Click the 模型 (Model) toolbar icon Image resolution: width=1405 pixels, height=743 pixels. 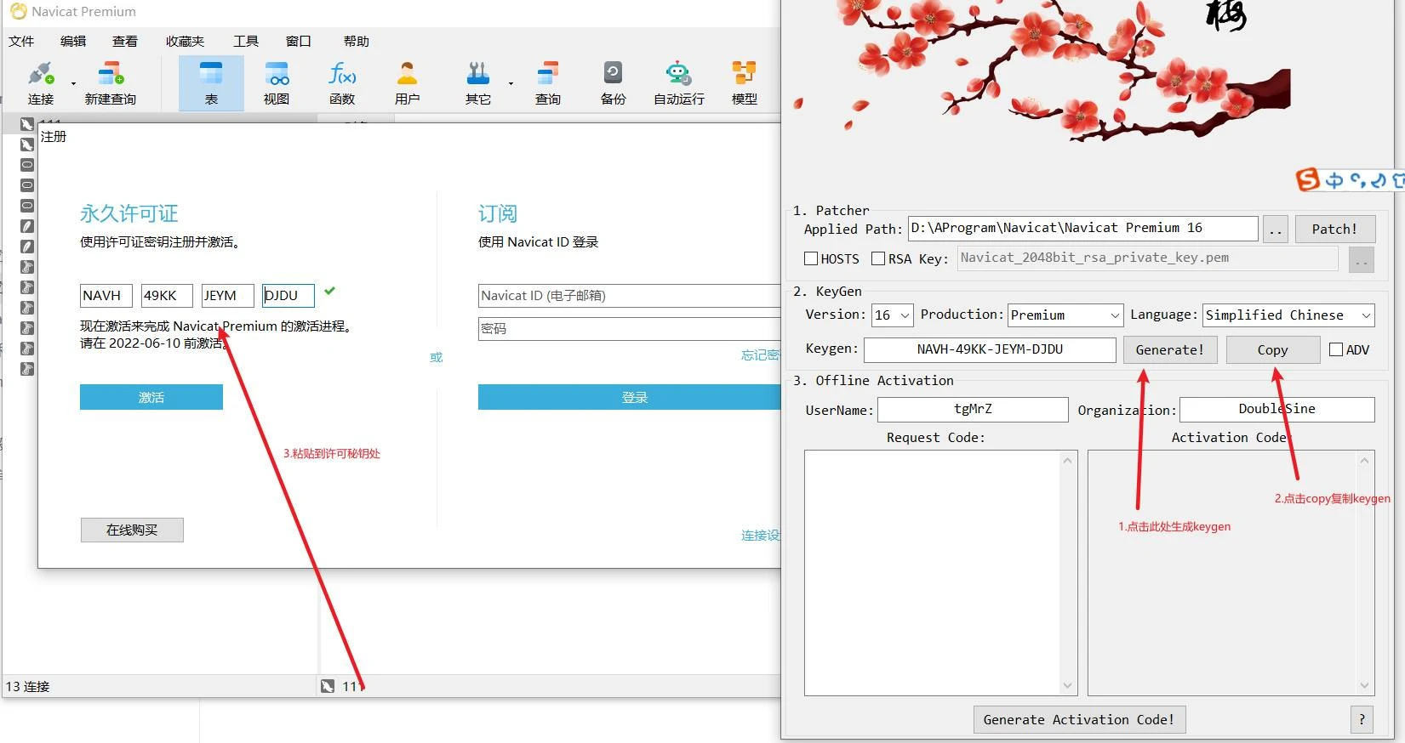pyautogui.click(x=745, y=82)
